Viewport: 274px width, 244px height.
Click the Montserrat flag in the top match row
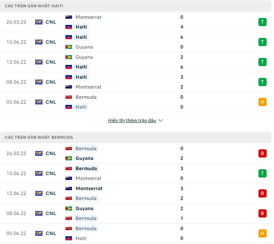[x=69, y=17]
